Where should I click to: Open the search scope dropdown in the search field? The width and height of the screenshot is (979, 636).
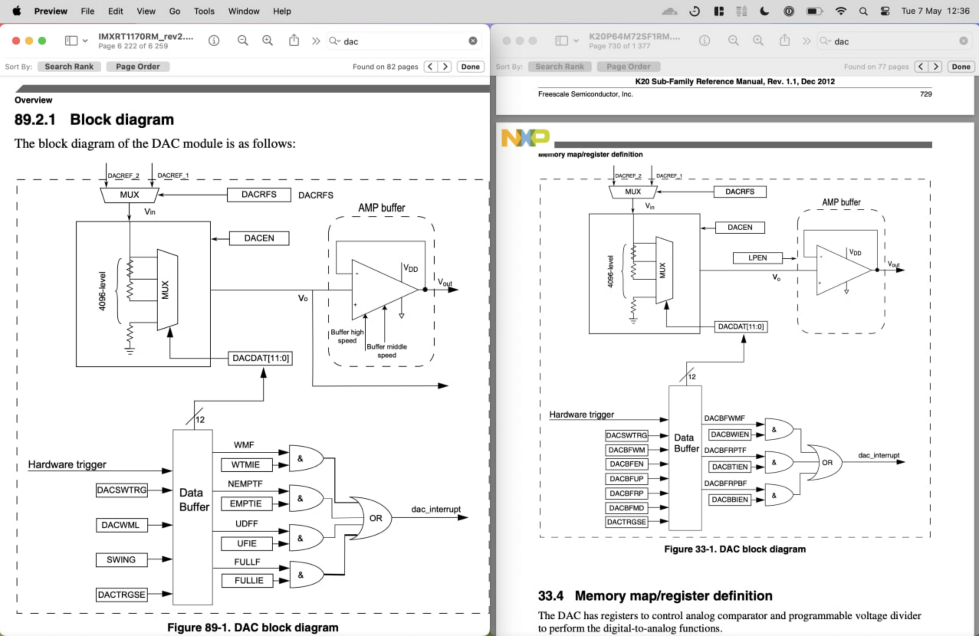tap(336, 41)
